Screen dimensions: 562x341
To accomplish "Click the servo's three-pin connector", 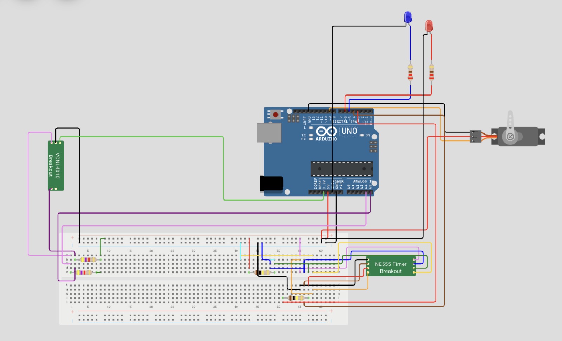I will point(475,136).
